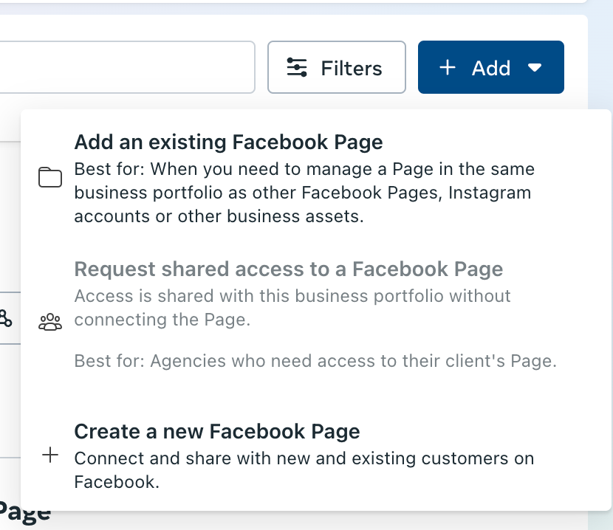
Task: Click the partially visible connection icon at left edge
Action: tap(6, 319)
